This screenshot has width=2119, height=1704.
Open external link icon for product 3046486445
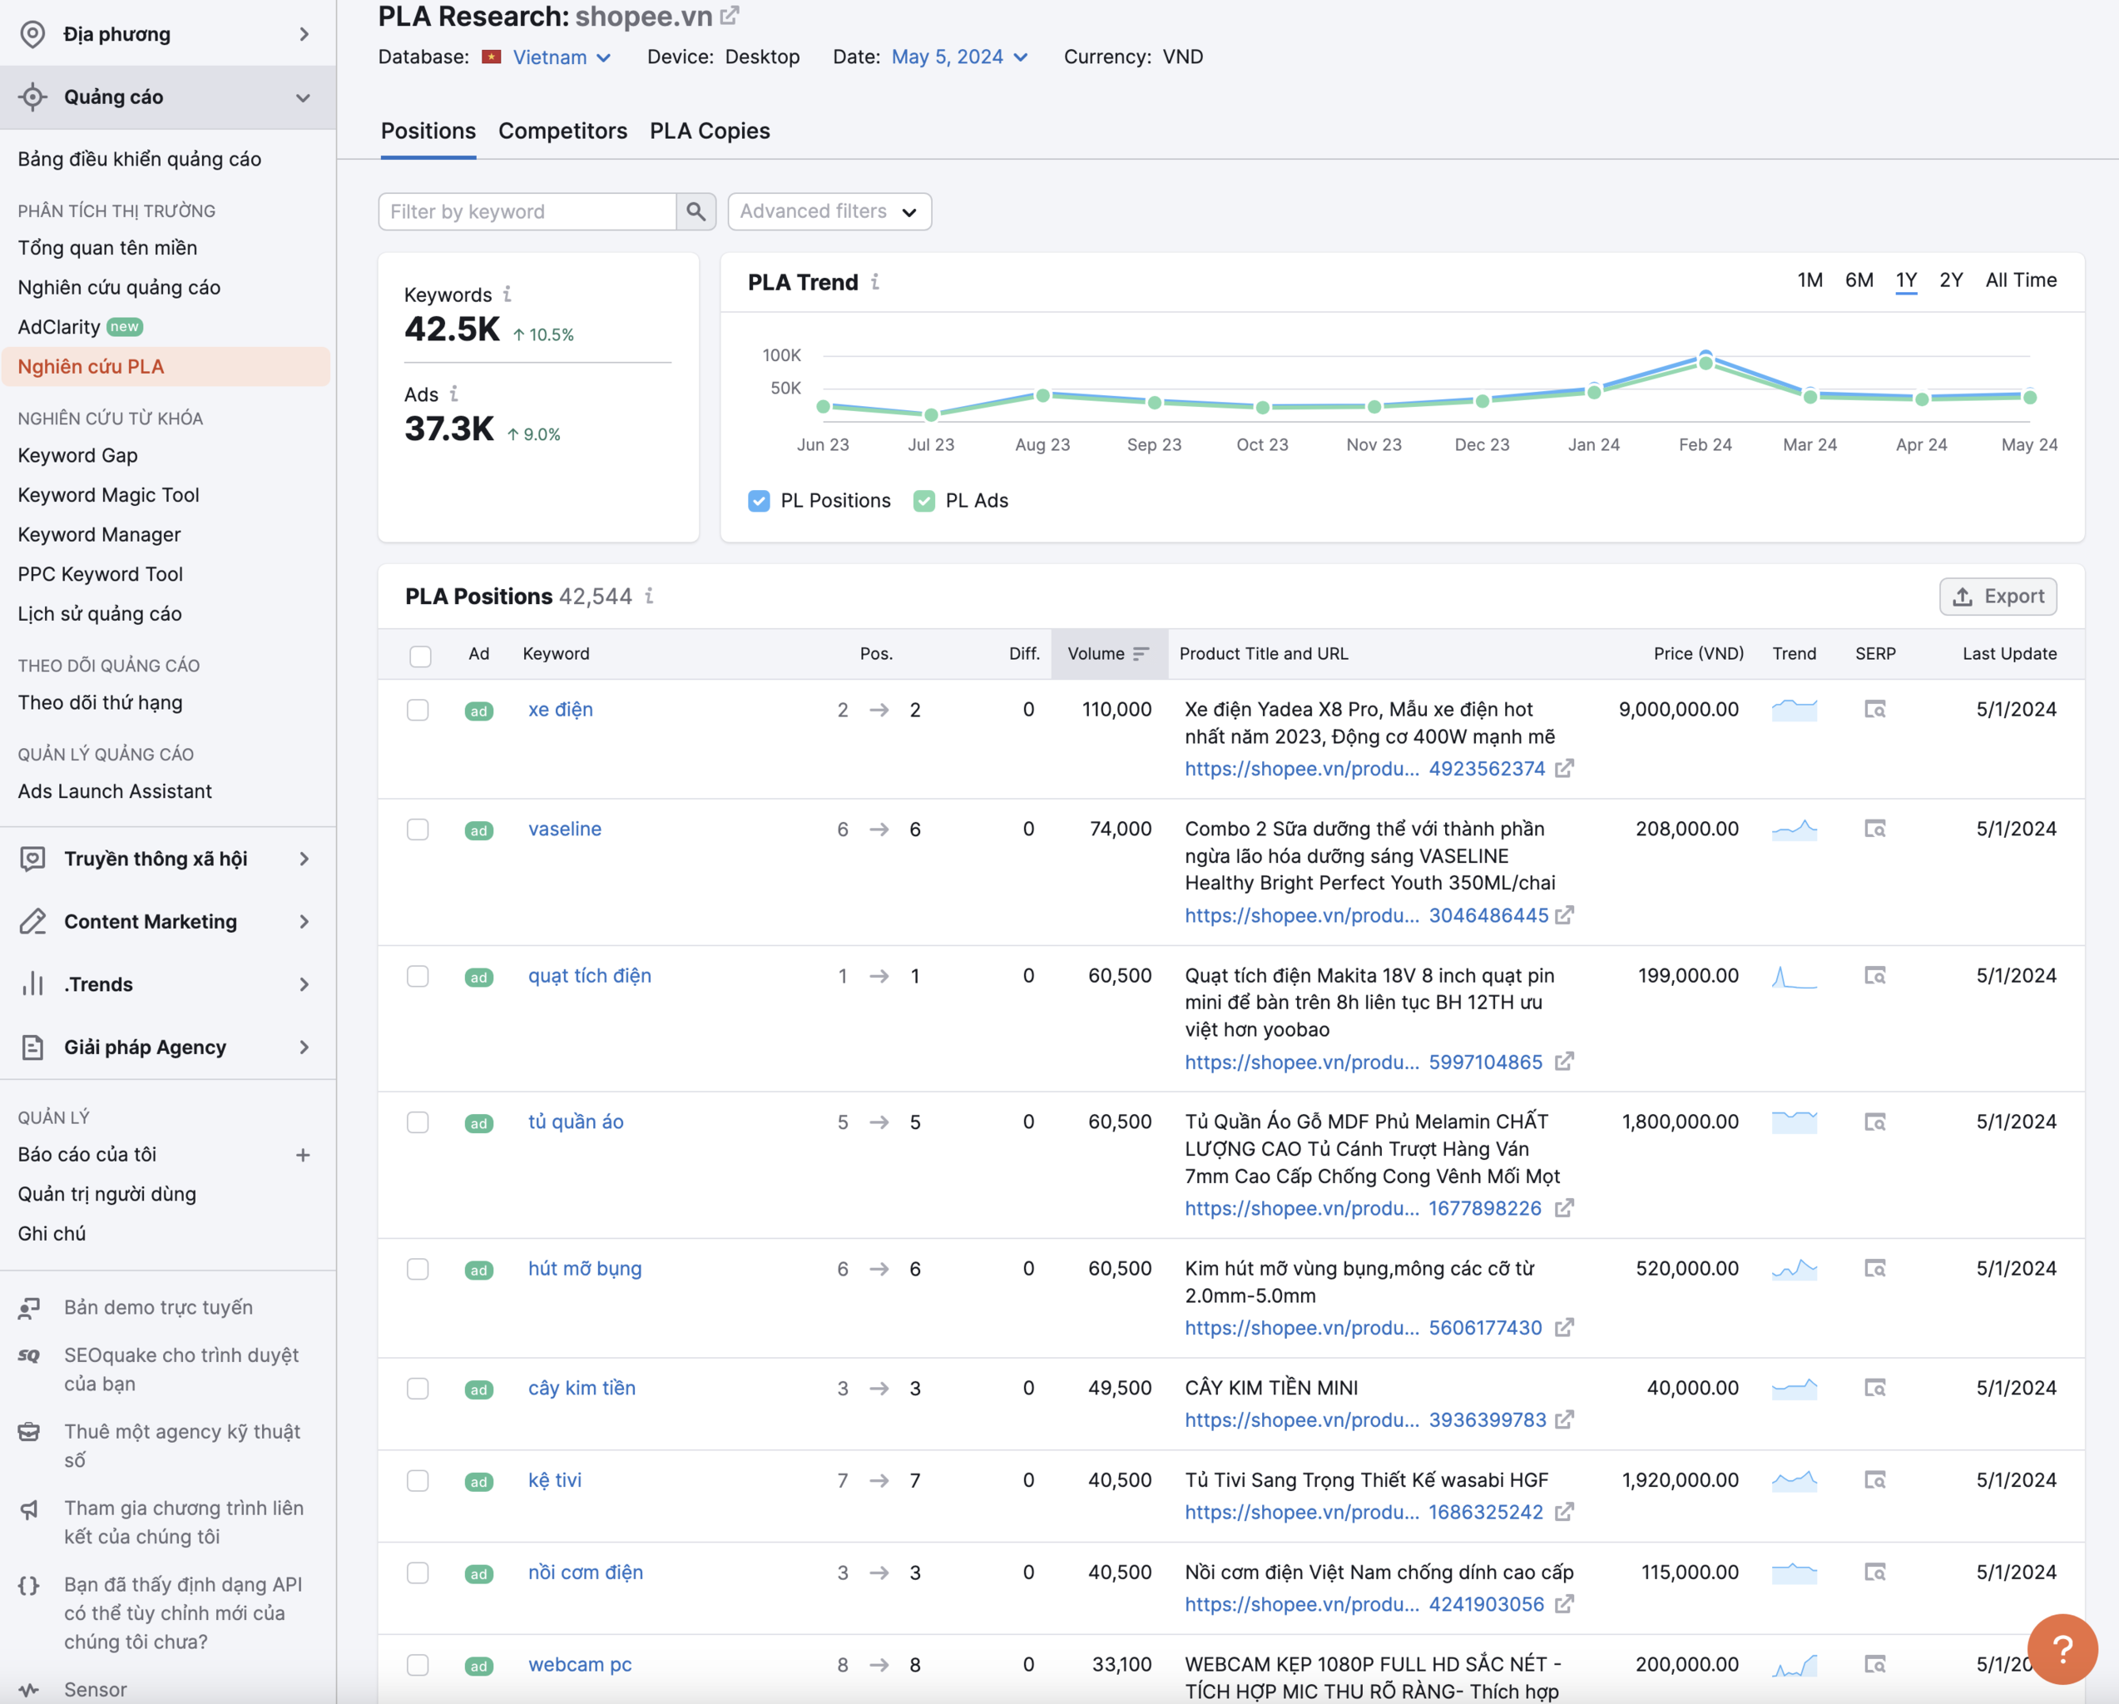(1565, 915)
